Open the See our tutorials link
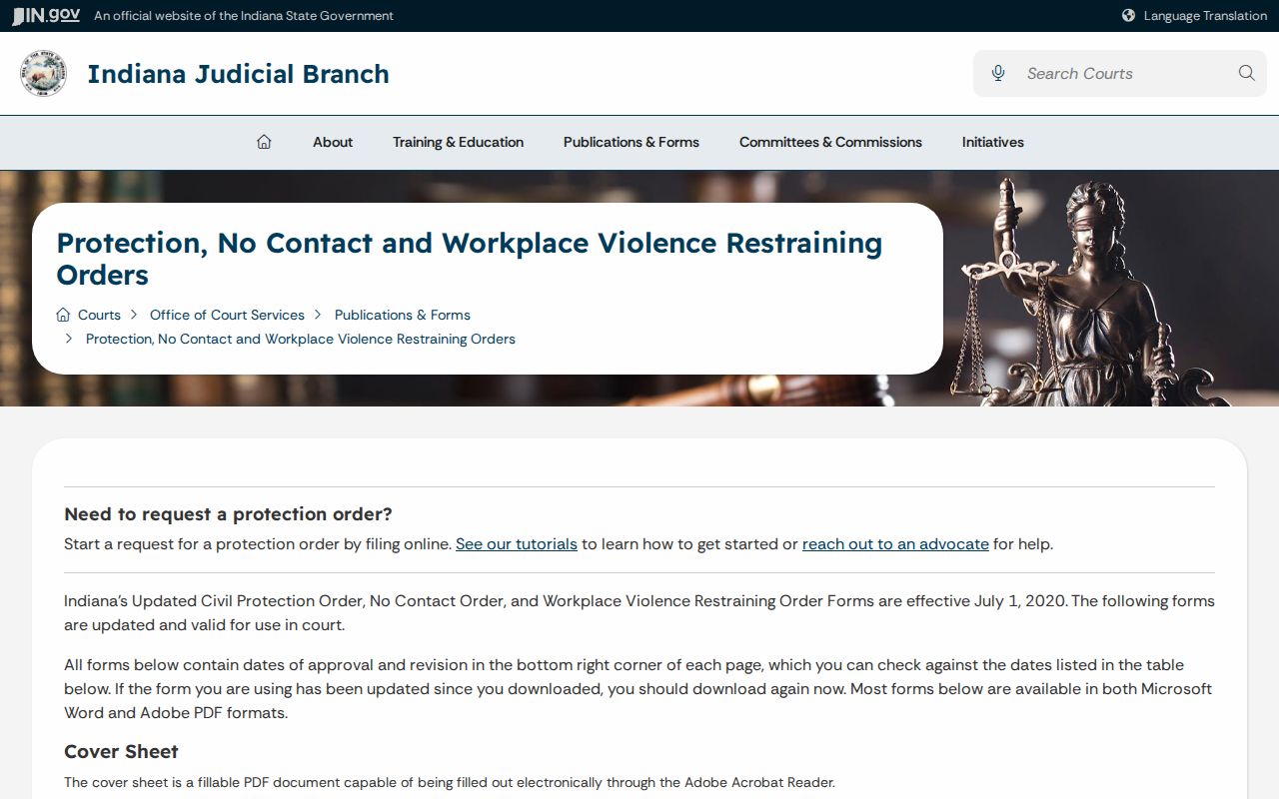 517,544
